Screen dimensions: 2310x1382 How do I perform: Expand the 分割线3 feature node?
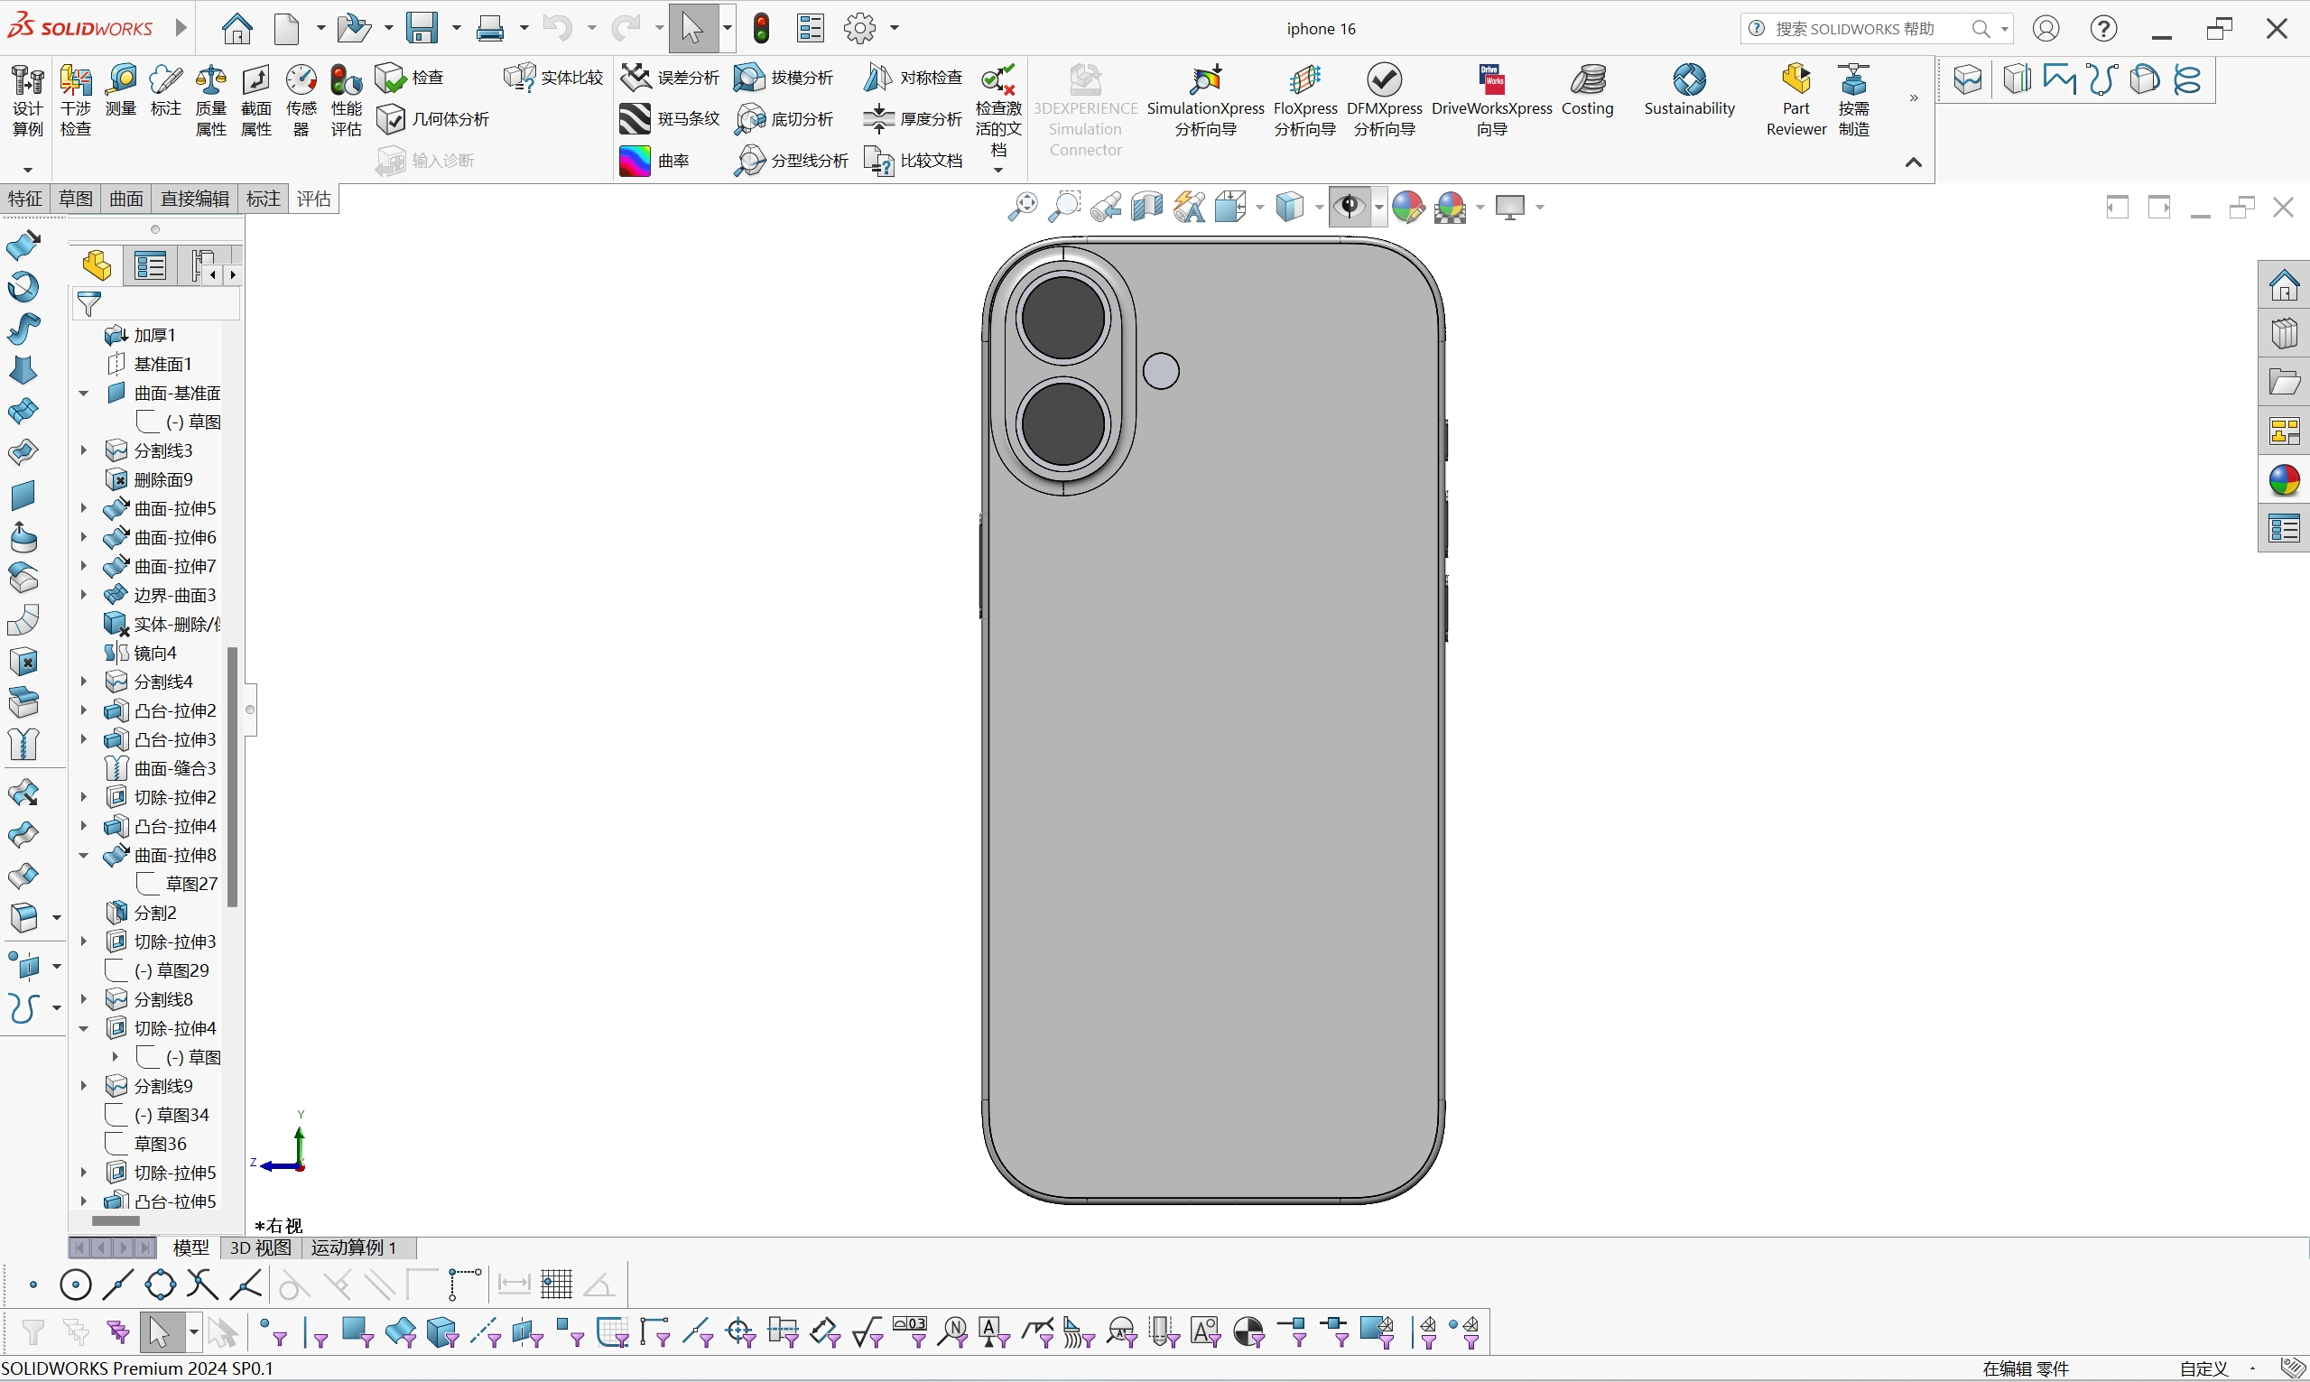pos(82,450)
